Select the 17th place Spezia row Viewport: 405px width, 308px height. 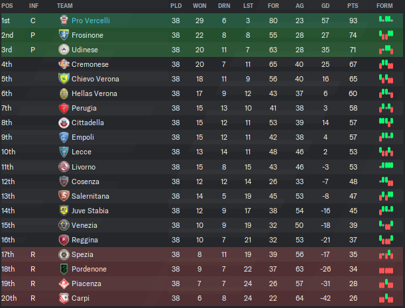coord(202,254)
